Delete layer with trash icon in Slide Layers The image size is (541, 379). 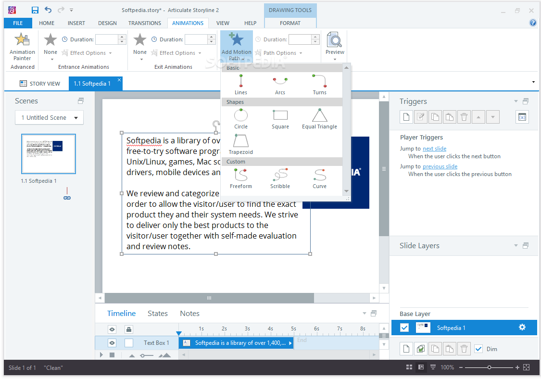pyautogui.click(x=464, y=349)
